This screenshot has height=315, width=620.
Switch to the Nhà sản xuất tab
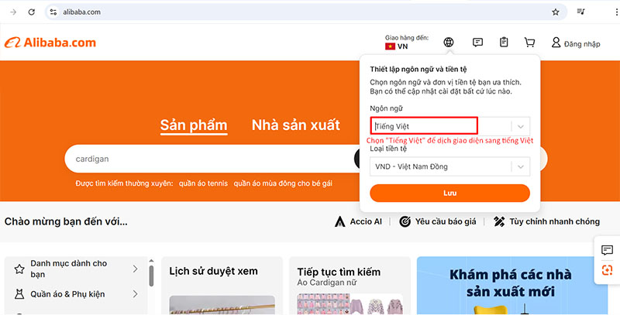pos(296,125)
